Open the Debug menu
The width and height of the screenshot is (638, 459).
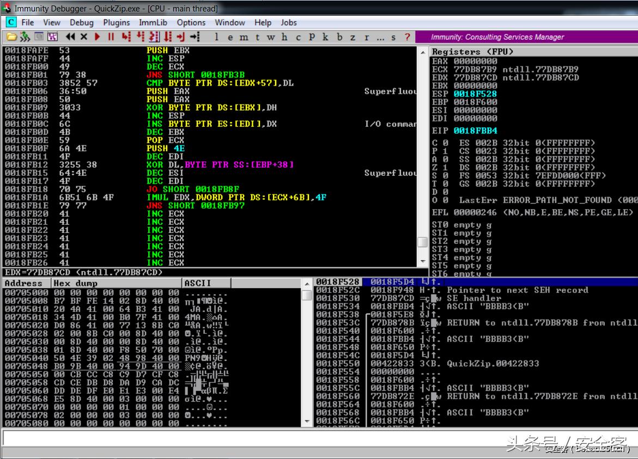(81, 22)
